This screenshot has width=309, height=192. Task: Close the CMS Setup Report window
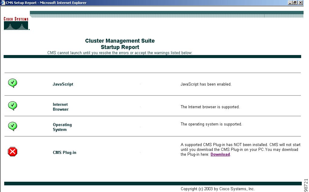tap(300, 2)
